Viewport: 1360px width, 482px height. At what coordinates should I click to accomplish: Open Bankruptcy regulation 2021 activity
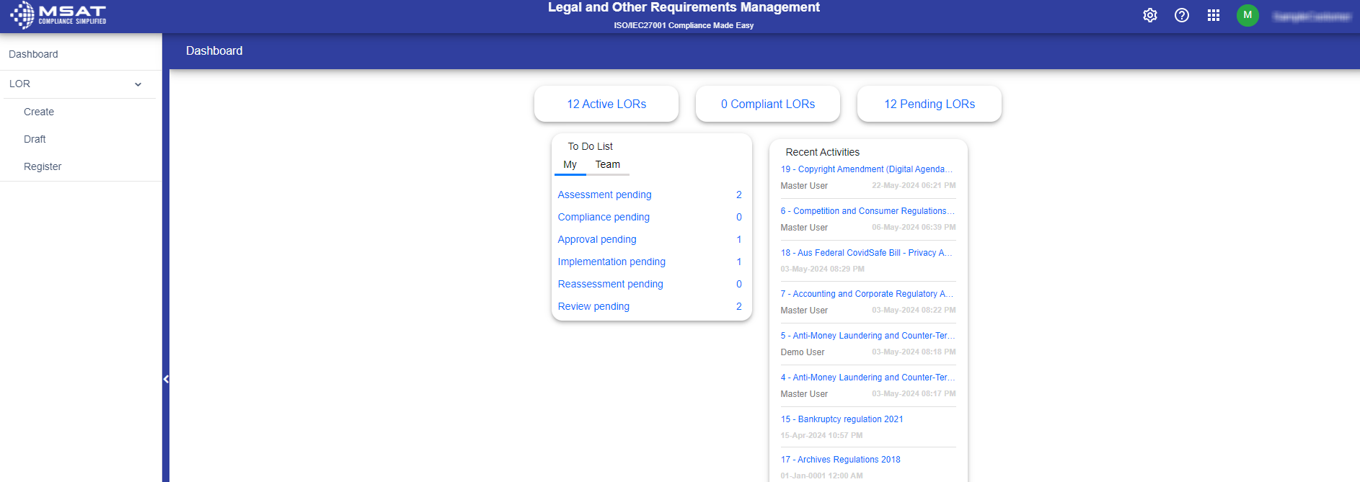pyautogui.click(x=842, y=419)
